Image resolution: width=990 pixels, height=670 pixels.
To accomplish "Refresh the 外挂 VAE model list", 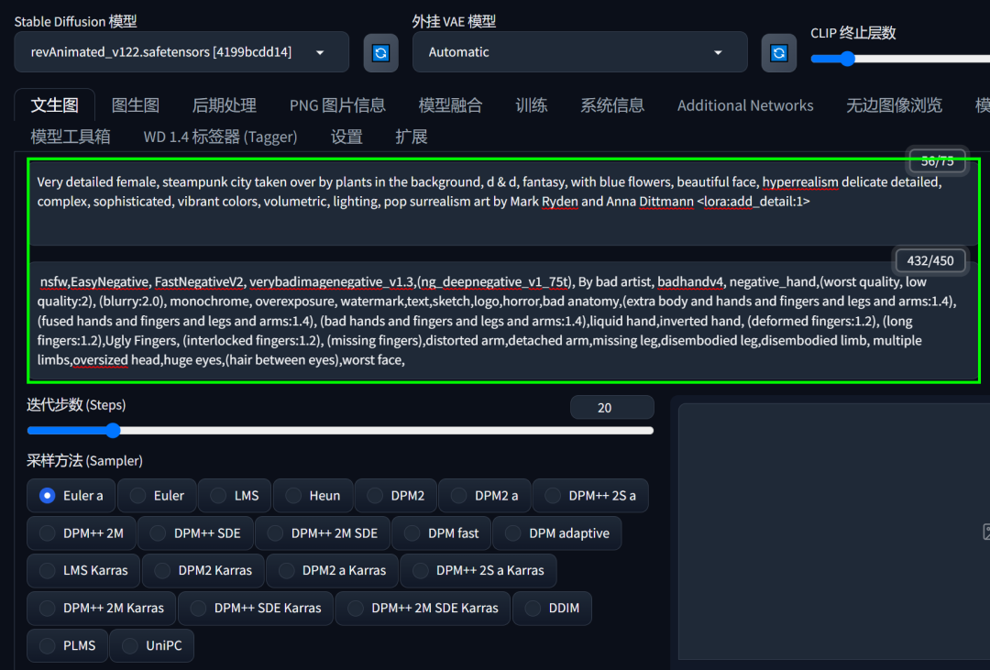I will tap(778, 52).
